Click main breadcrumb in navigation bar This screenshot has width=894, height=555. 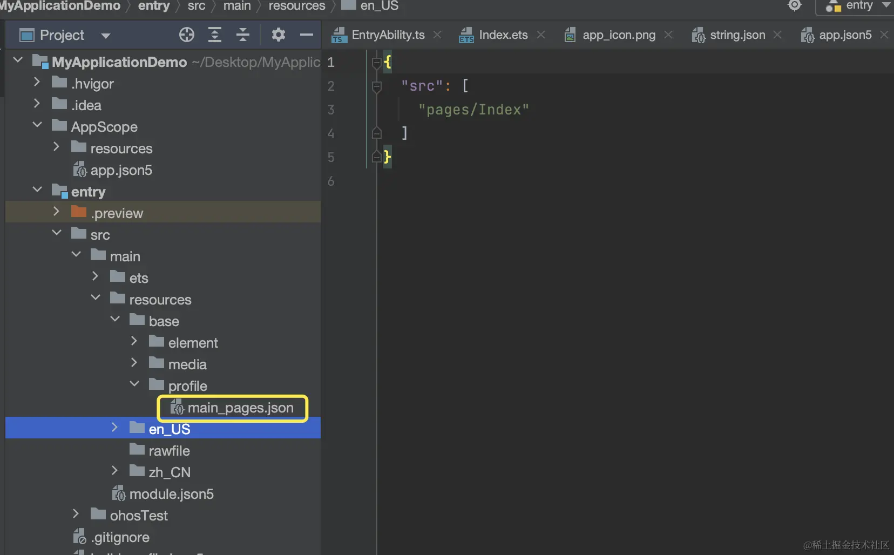pos(237,6)
